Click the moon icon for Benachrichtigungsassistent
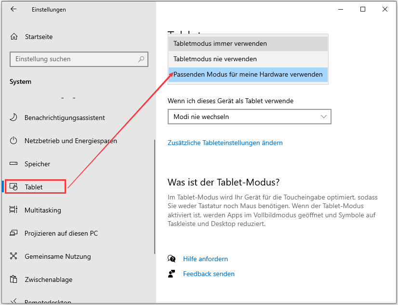The image size is (398, 305). coord(14,118)
